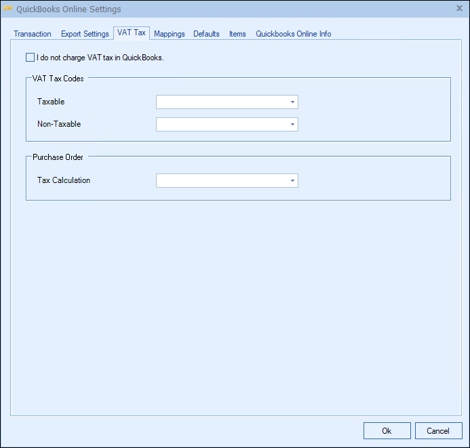Expand the Non-Taxable dropdown arrow
Screen dimensions: 470x448
click(x=292, y=125)
